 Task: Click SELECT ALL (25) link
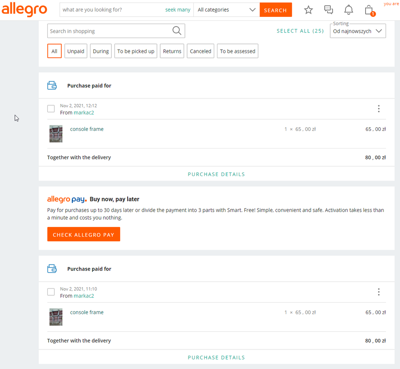click(x=300, y=31)
